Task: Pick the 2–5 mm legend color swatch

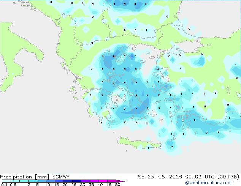Action: (x=33, y=181)
